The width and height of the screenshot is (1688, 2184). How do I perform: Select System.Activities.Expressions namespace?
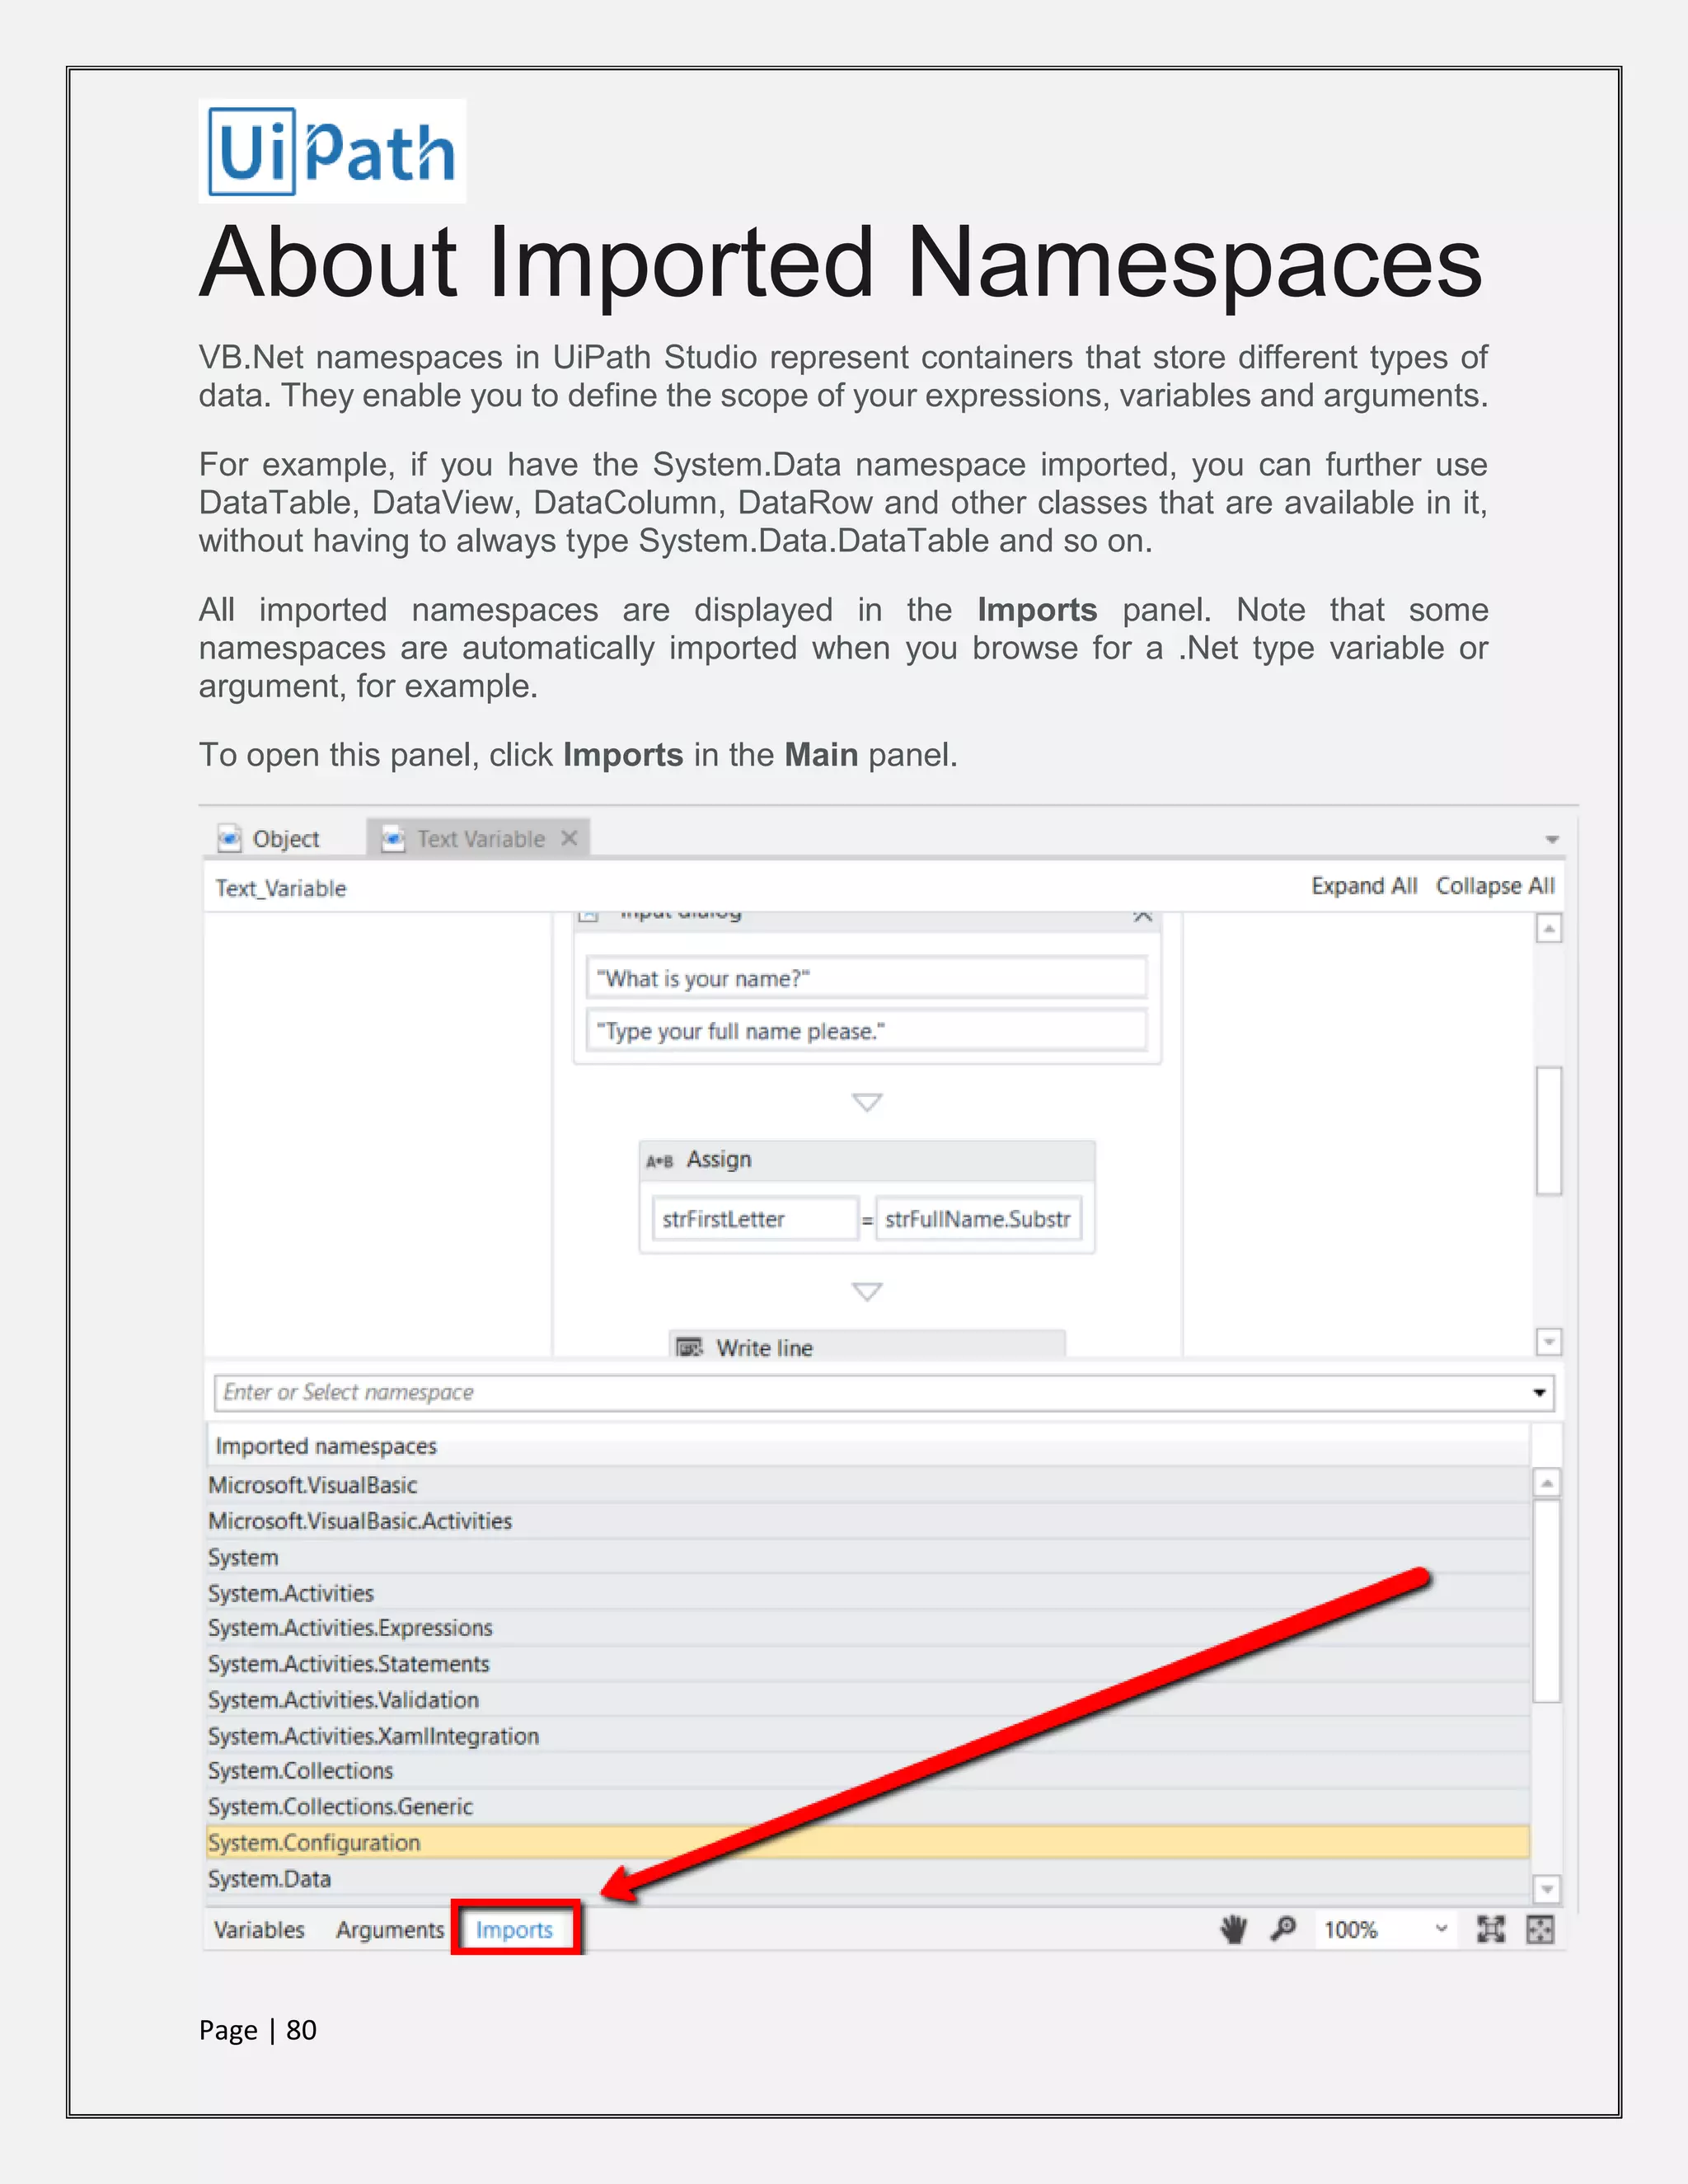868,1628
